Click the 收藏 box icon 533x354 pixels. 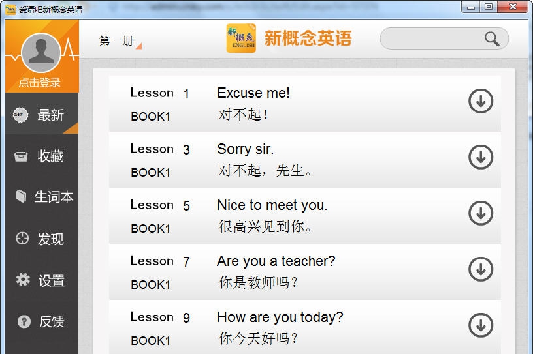21,156
